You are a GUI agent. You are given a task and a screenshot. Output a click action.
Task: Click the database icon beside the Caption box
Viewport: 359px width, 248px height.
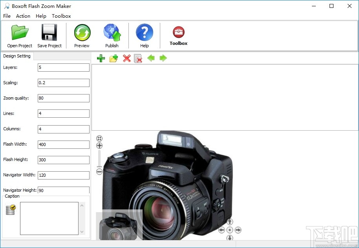[10, 209]
